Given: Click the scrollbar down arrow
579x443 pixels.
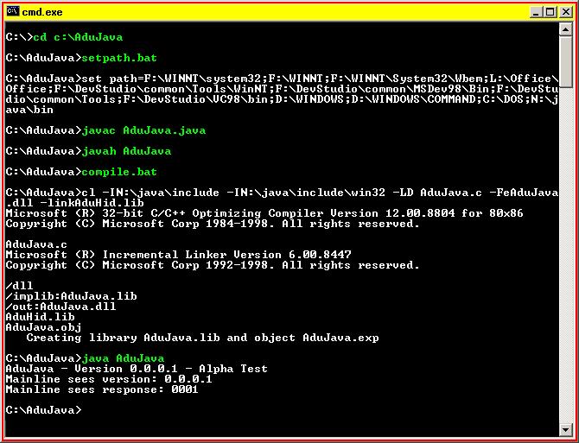Looking at the screenshot, I should point(565,429).
